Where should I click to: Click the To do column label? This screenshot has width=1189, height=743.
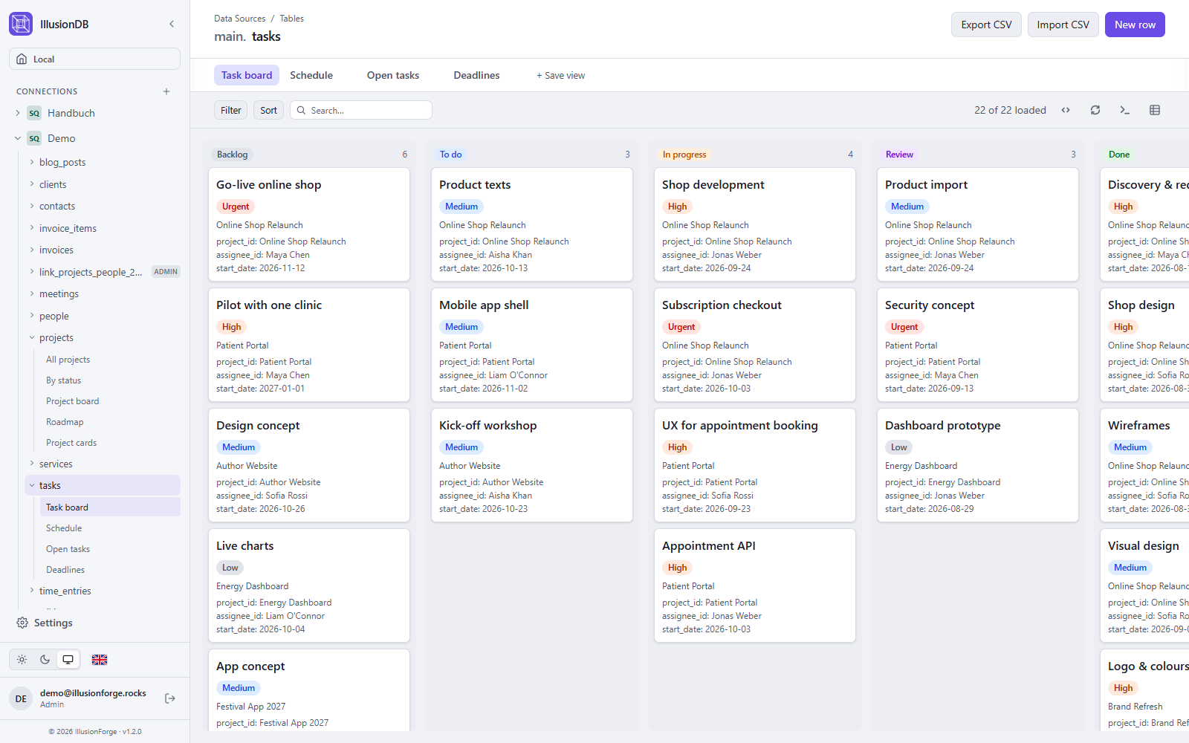tap(450, 155)
